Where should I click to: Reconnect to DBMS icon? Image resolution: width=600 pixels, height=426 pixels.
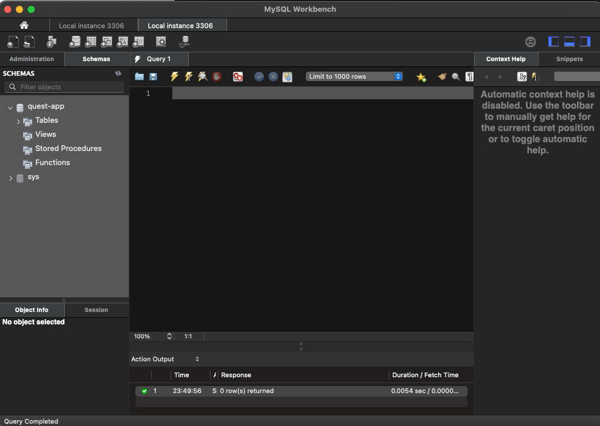(x=185, y=42)
